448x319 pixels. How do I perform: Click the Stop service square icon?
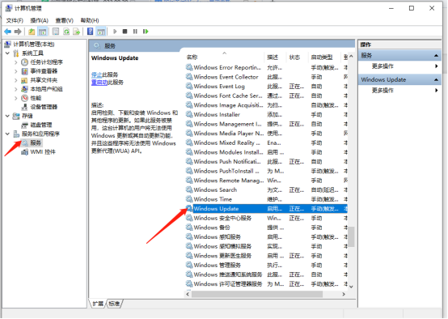tap(125, 32)
